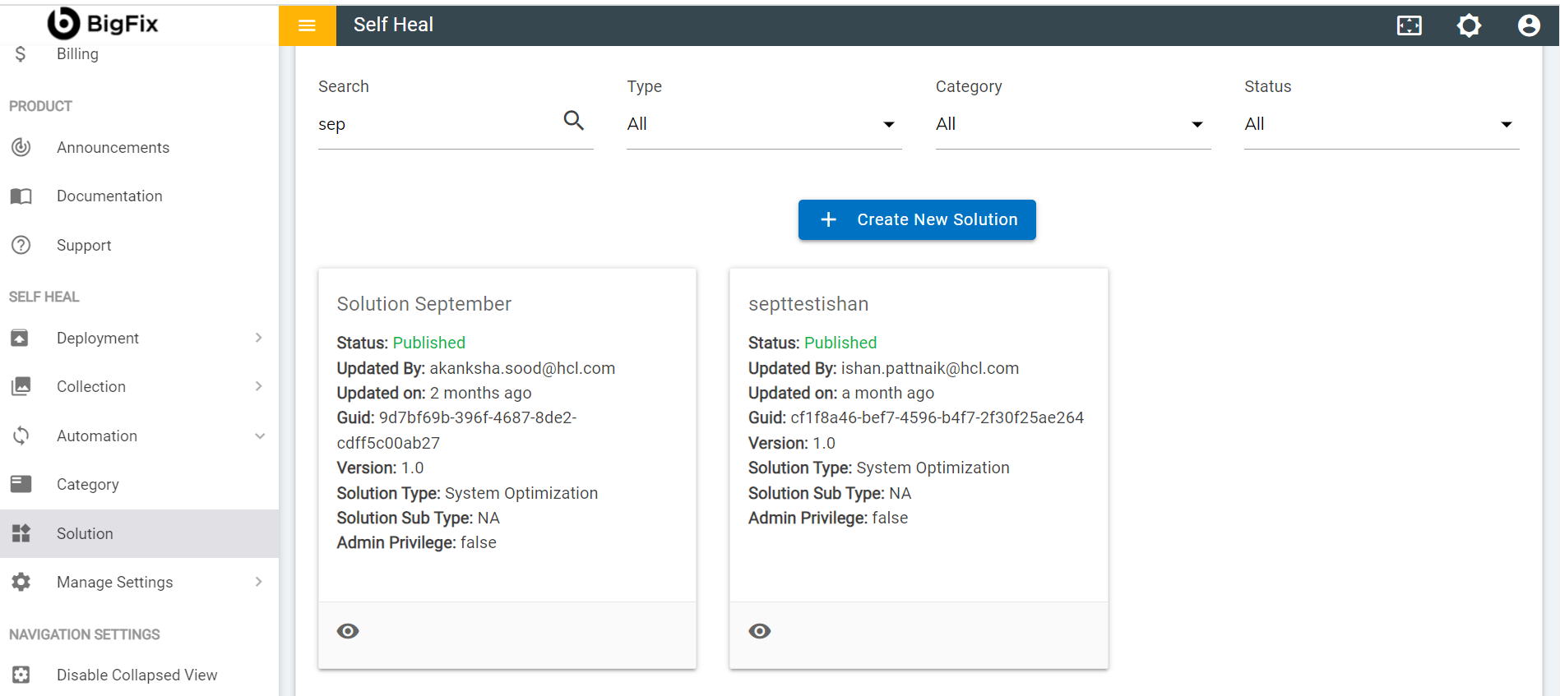Open the Status filter dropdown

point(1381,124)
